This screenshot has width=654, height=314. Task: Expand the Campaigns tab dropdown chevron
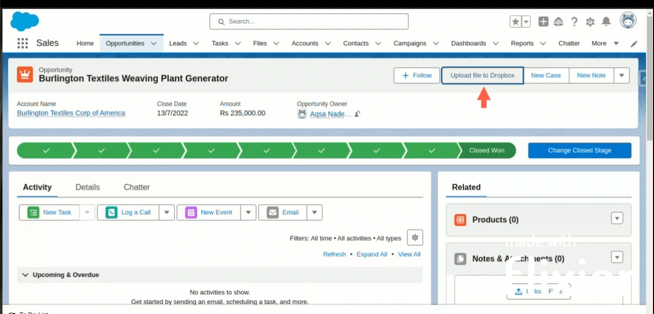[x=436, y=44]
